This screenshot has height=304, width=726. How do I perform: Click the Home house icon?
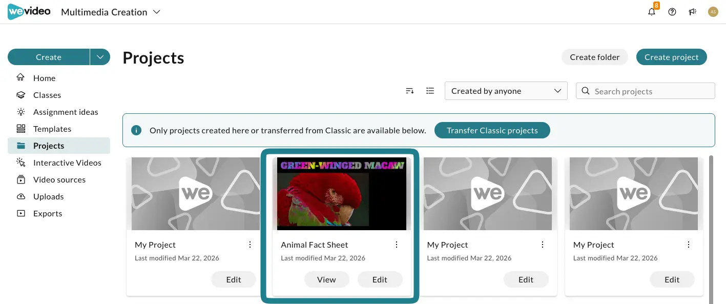tap(20, 78)
